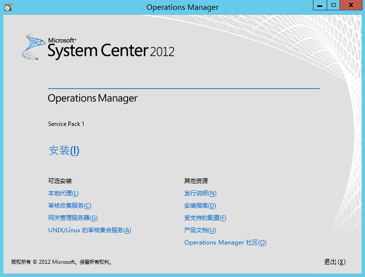
Task: Open the 本地代理(L) local agent installer
Action: [63, 193]
